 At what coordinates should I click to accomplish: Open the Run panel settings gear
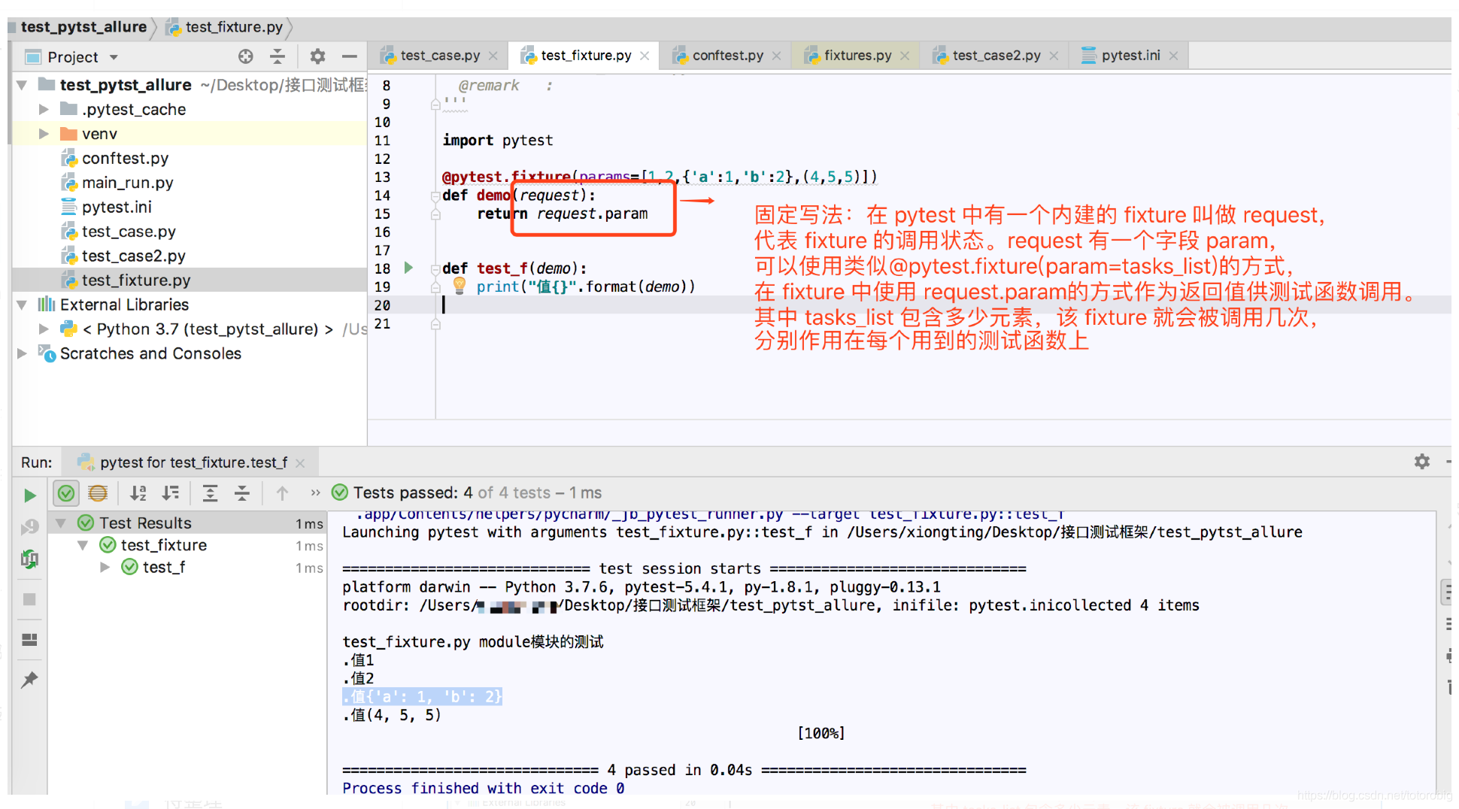(x=1421, y=462)
